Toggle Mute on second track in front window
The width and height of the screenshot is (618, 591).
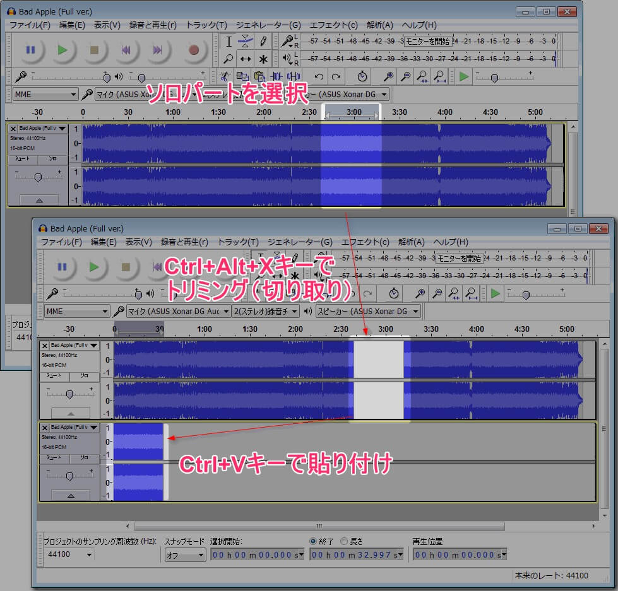click(x=55, y=458)
